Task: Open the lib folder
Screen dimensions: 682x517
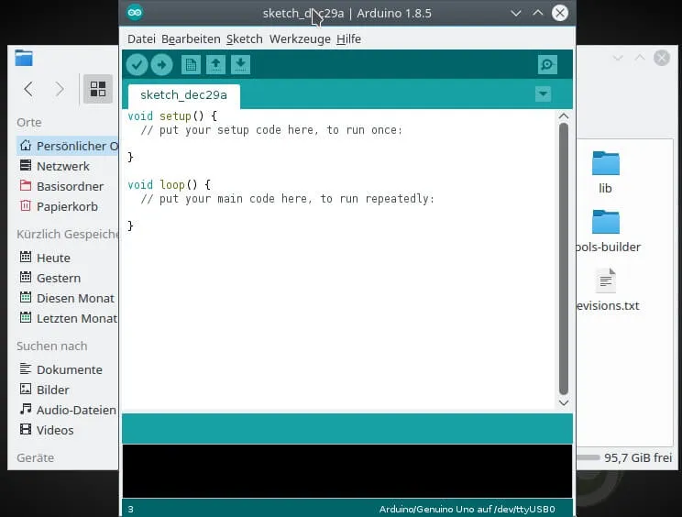Action: click(605, 164)
